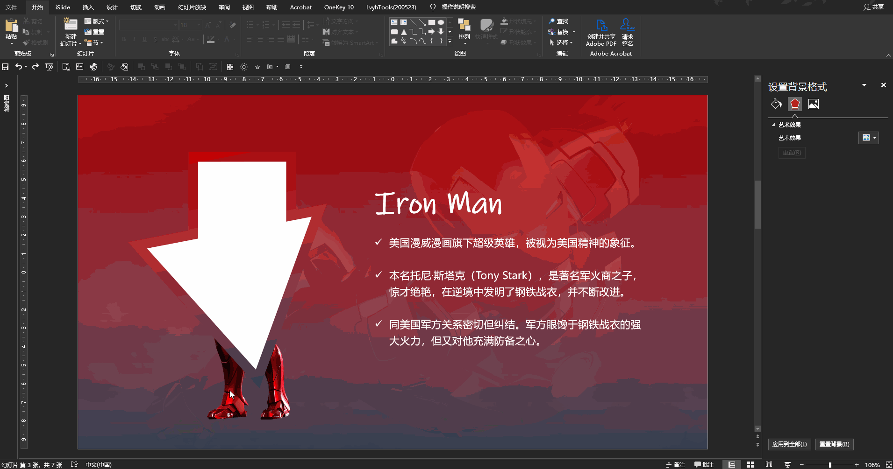Fit slide to current window icon
This screenshot has width=893, height=469.
click(x=888, y=465)
